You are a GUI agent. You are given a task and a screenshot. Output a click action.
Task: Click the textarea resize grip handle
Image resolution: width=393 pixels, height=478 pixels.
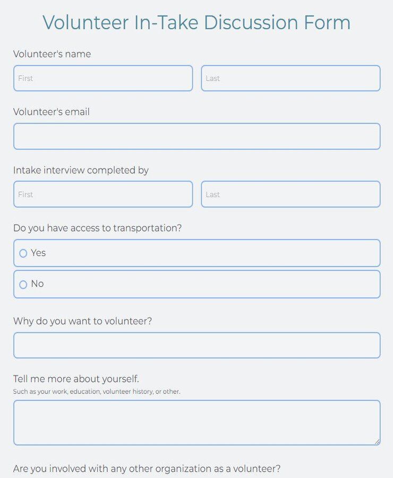[x=376, y=440]
